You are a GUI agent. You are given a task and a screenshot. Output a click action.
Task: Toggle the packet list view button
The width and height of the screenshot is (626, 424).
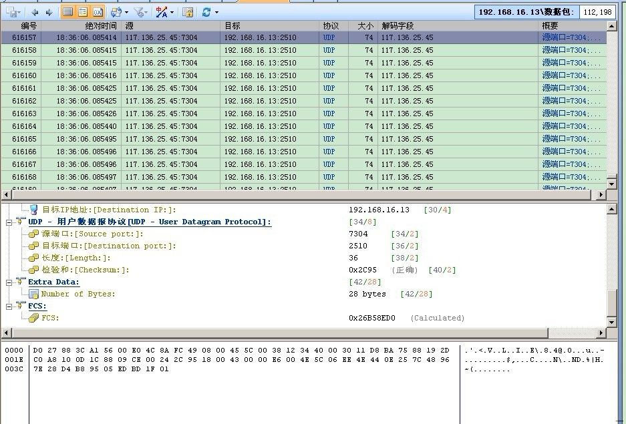pos(67,12)
